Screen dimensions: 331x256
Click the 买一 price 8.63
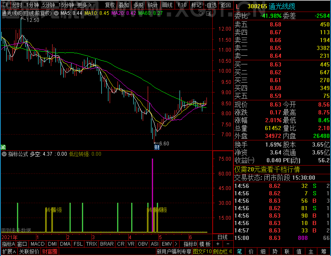(276, 64)
